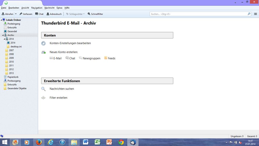Open the Thunderbird hamburger menu
Image resolution: width=259 pixels, height=146 pixels.
click(256, 14)
